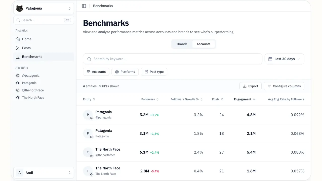
Task: Click the Accounts filter button
Action: coord(96,72)
